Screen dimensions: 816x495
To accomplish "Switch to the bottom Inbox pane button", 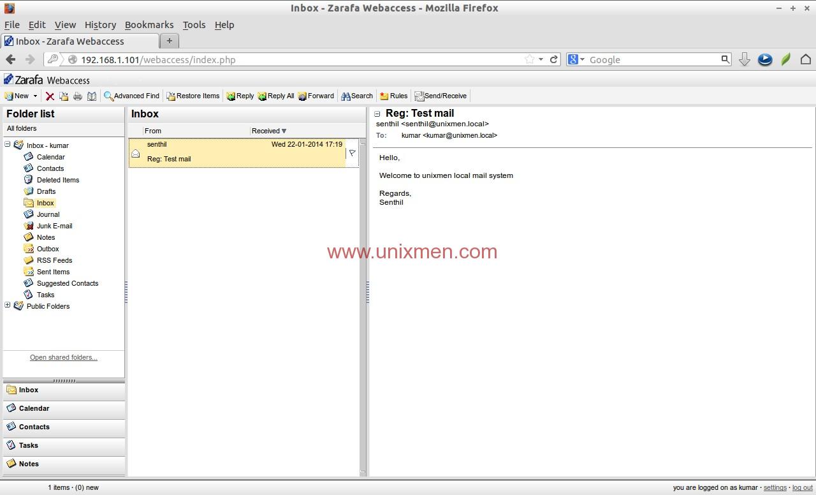I will pos(64,390).
